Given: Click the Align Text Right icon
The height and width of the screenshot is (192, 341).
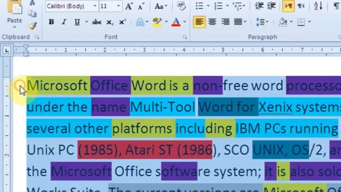Looking at the screenshot, I should point(225,22).
